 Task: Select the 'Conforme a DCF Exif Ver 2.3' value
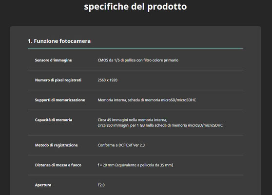click(121, 145)
